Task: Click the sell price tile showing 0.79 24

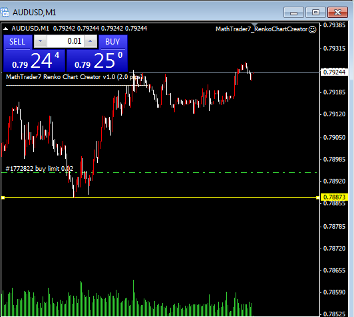Action: click(35, 60)
